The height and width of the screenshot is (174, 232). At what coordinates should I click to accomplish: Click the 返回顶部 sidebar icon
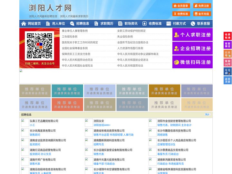click(227, 80)
